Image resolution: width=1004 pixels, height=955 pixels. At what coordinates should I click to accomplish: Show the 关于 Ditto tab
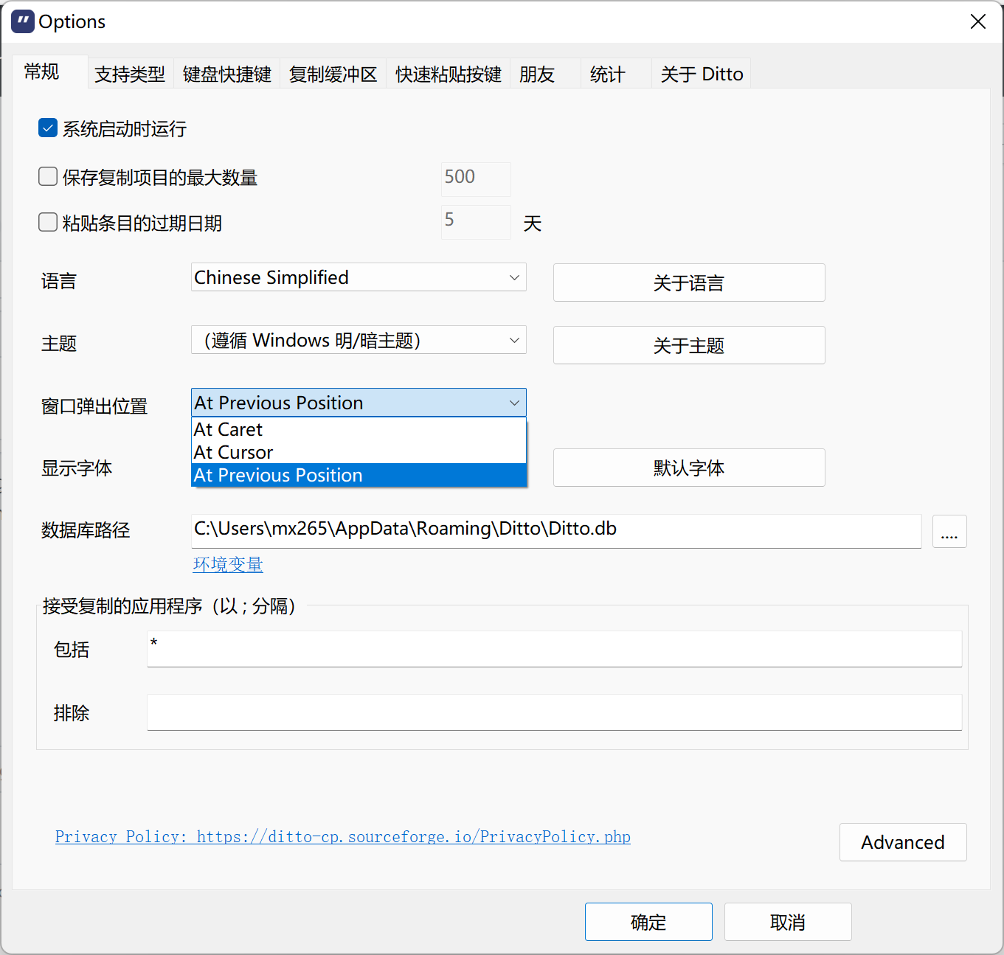[702, 74]
